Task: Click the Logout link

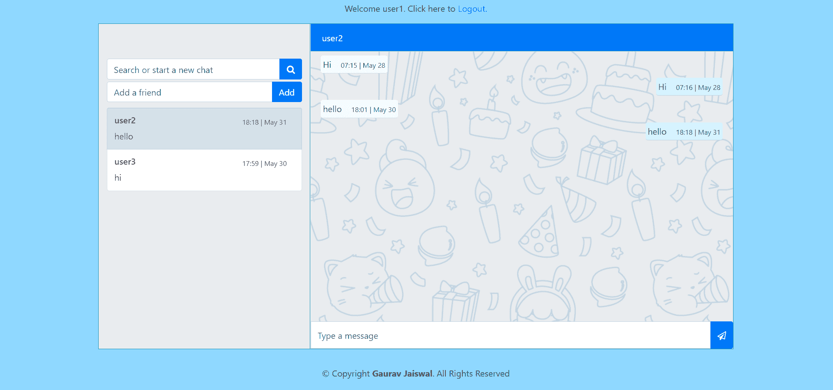Action: [x=471, y=9]
